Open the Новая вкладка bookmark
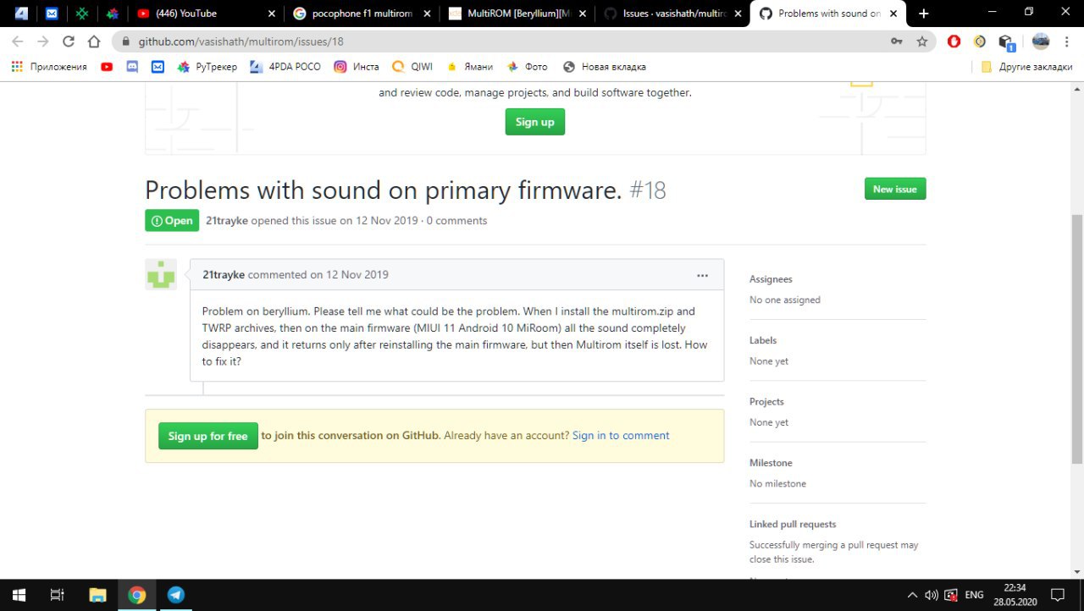 click(x=604, y=67)
